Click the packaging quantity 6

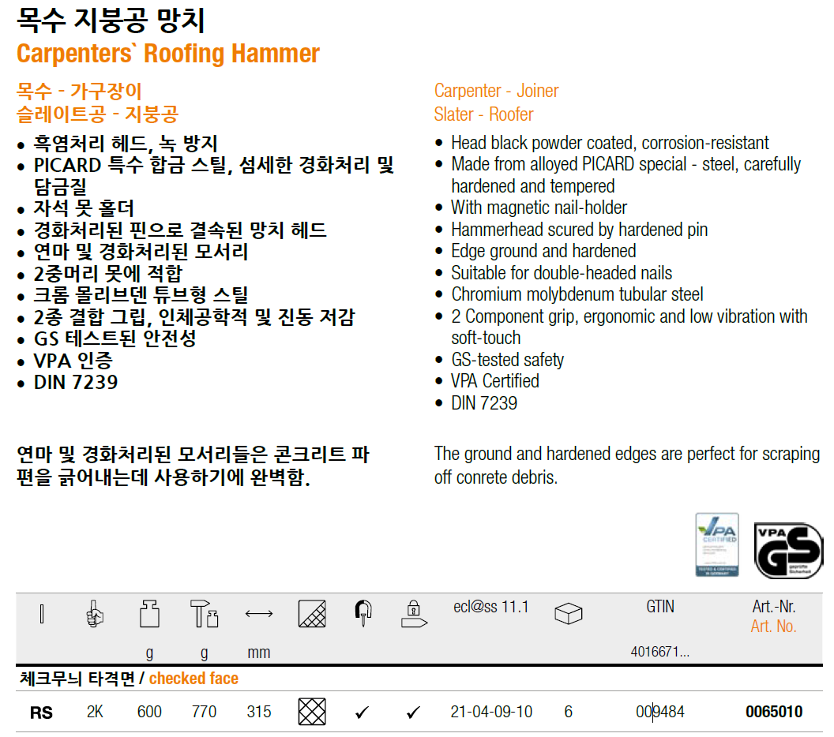568,712
